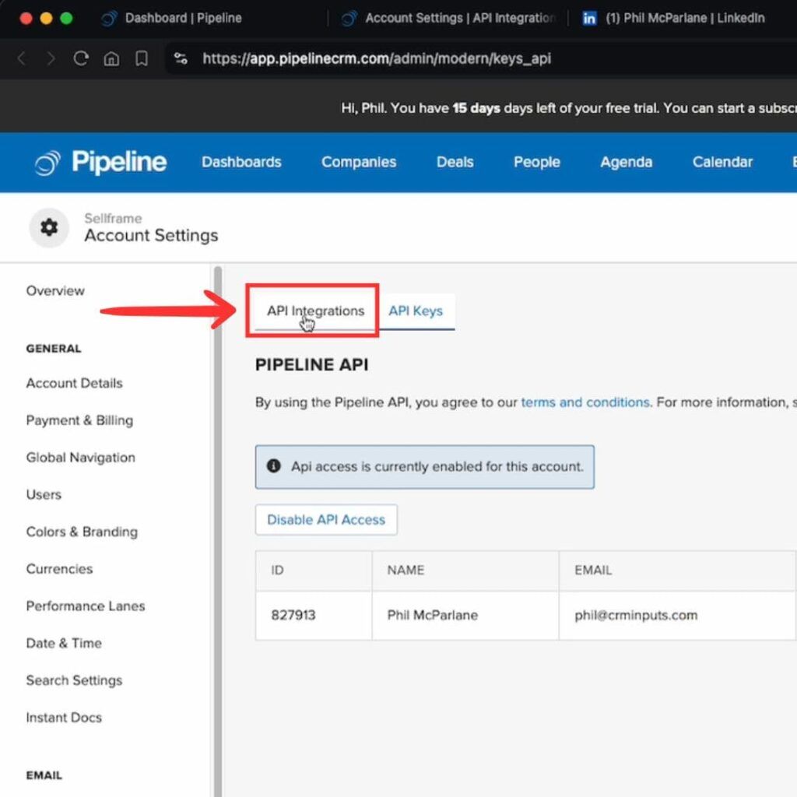Click the sidebar vertical scrollbar

point(218,531)
